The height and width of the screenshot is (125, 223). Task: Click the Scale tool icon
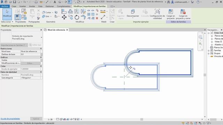pyautogui.click(x=93, y=14)
